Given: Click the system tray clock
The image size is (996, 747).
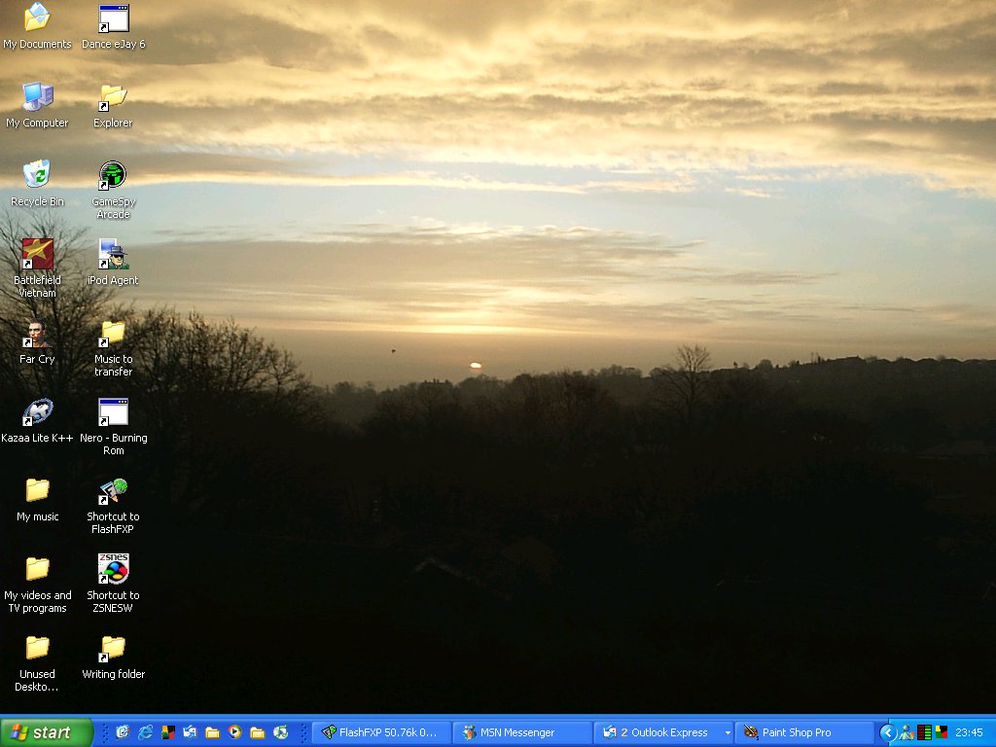Looking at the screenshot, I should point(969,732).
